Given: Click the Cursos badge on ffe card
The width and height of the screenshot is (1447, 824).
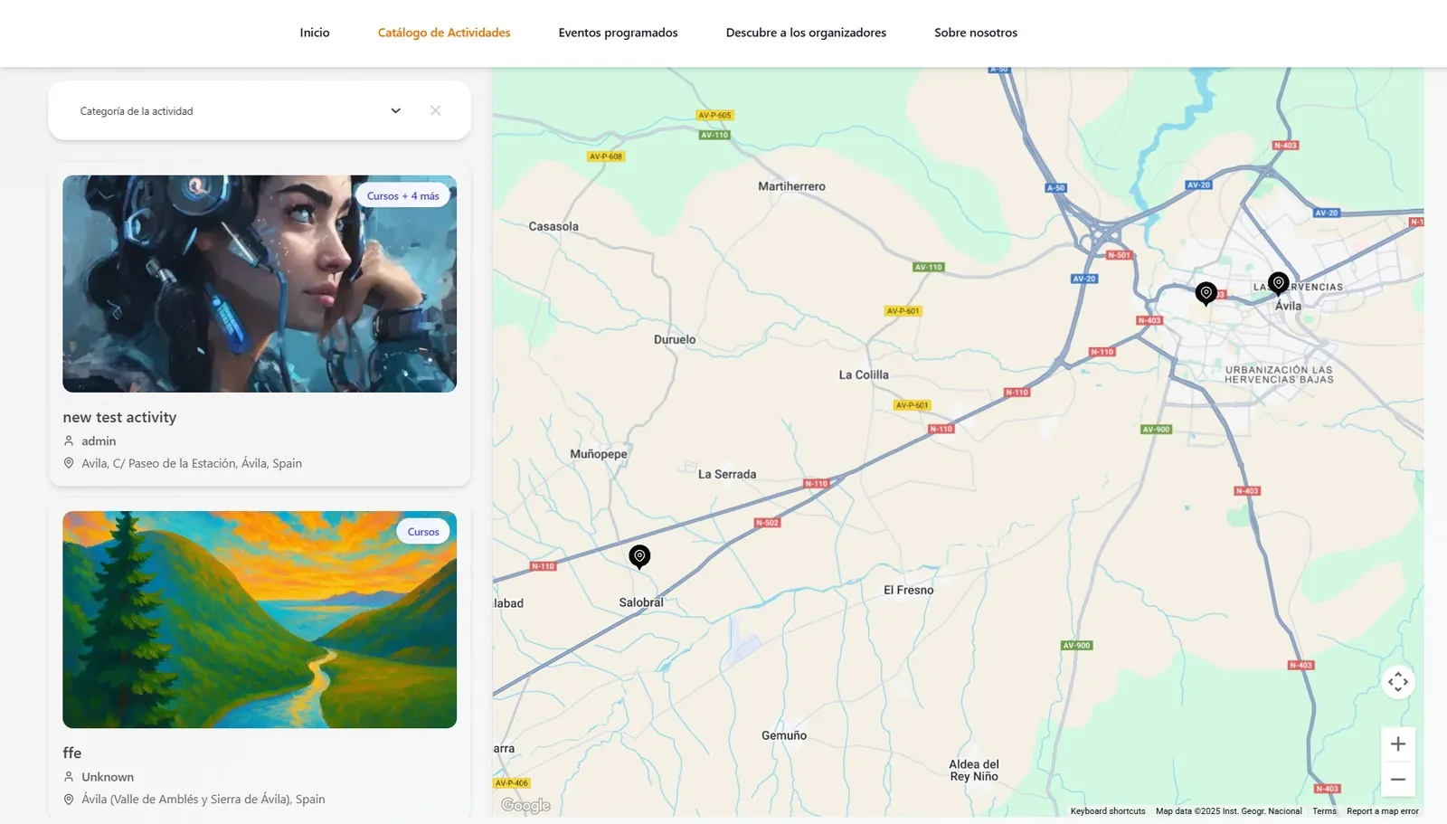Looking at the screenshot, I should tap(423, 532).
